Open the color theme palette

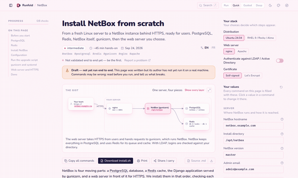coord(278,5)
